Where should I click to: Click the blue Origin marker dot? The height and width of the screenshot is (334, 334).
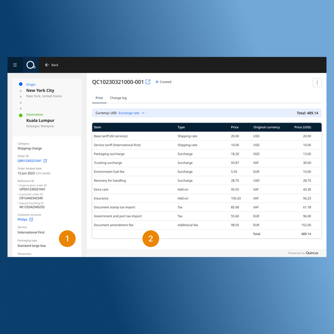[21, 84]
